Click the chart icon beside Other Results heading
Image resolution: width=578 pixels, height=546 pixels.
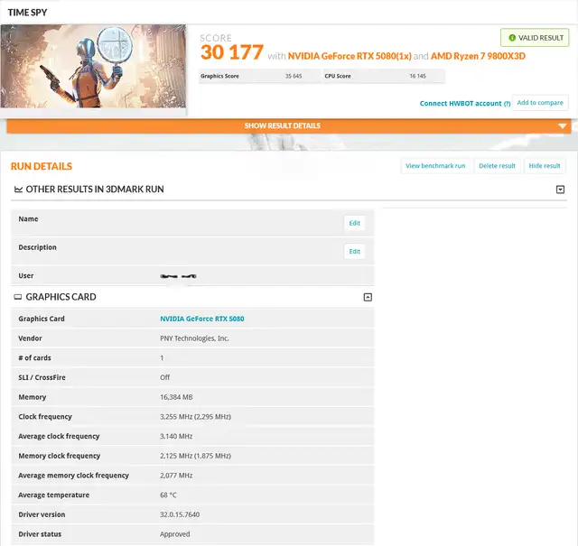pos(18,190)
